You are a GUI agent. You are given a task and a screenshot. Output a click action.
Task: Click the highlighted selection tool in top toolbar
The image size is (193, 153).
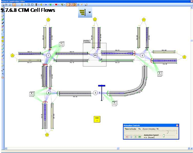[14, 5]
